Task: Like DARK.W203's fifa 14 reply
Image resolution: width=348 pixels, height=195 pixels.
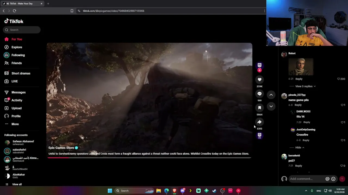Action: [x=342, y=122]
